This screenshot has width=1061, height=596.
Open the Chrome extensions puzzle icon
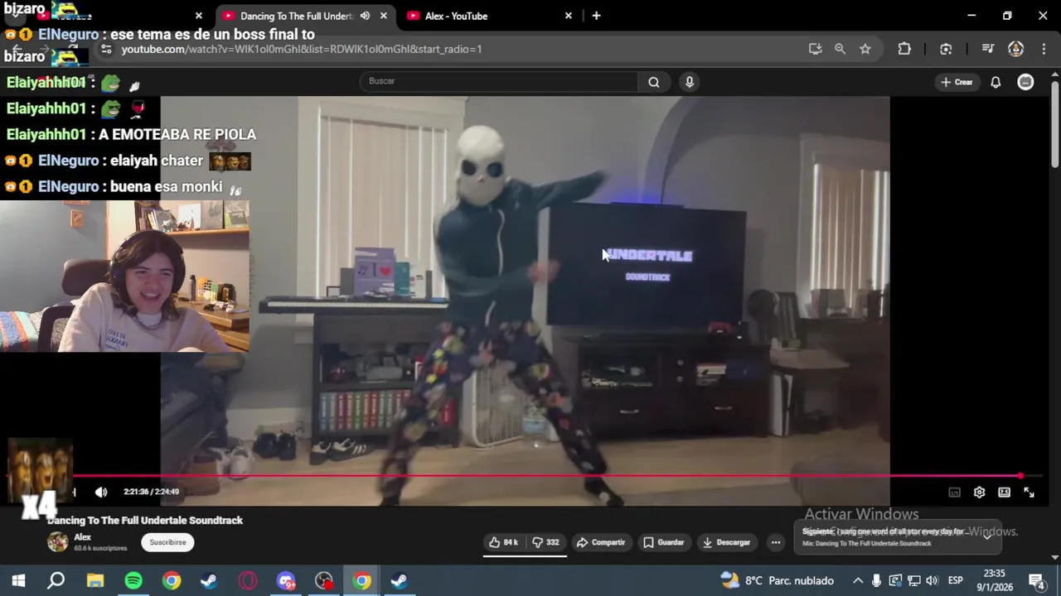pyautogui.click(x=904, y=49)
